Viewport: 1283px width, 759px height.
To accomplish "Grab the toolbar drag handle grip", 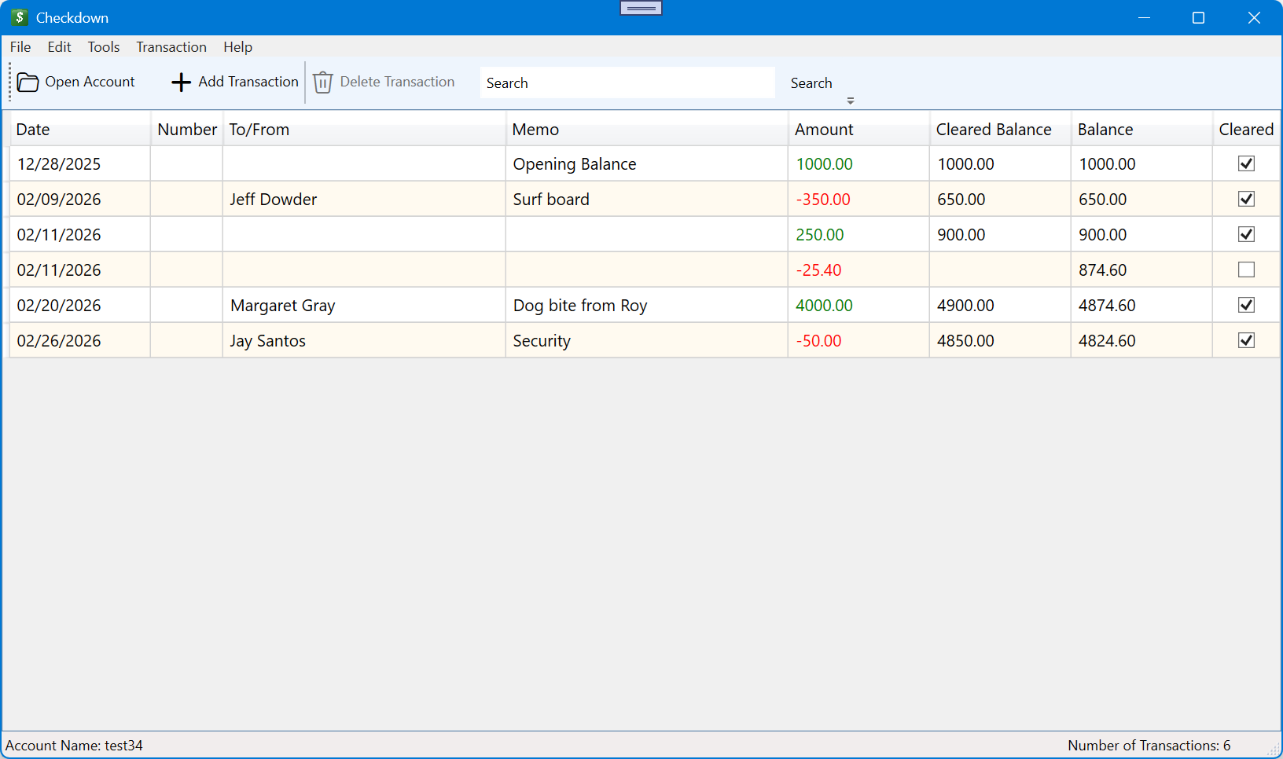I will (10, 82).
